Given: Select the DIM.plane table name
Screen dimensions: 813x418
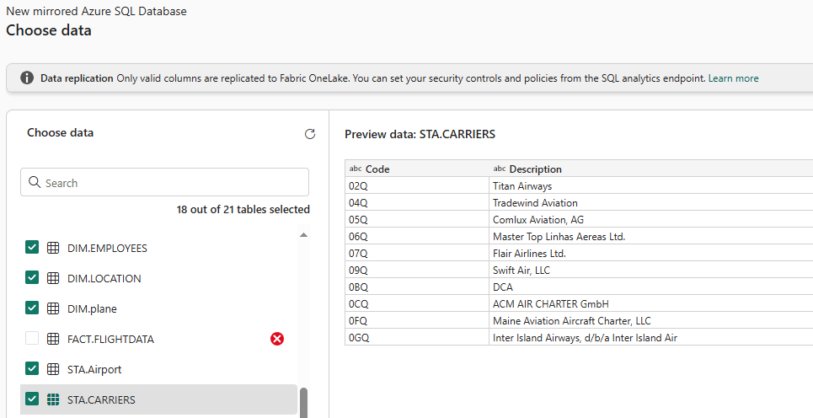Looking at the screenshot, I should point(92,308).
